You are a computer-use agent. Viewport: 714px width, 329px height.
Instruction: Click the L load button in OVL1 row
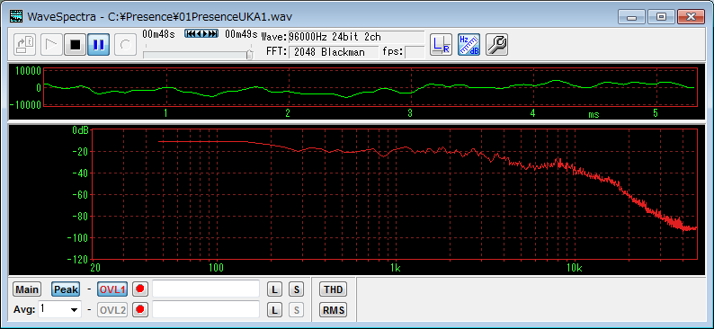pos(274,289)
